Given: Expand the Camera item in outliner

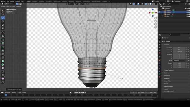Looking at the screenshot, I should (163, 10).
